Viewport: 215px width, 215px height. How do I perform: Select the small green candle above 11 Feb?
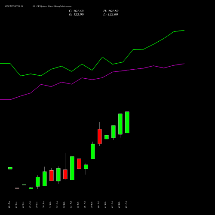coord(107,137)
